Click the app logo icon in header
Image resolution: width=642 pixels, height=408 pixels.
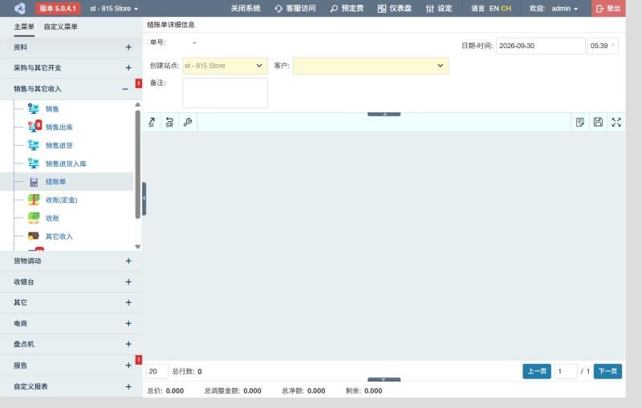[x=19, y=8]
